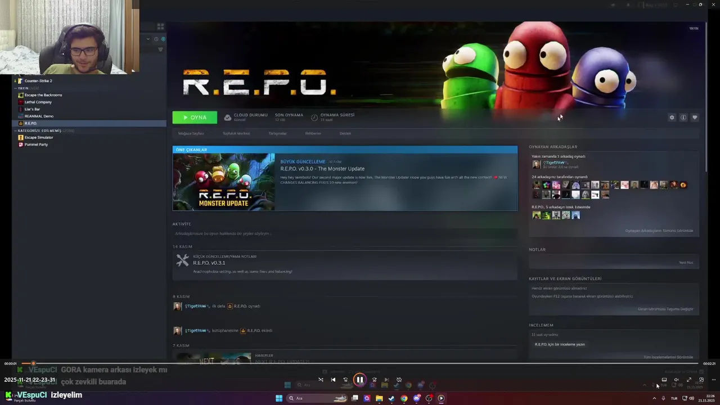Skip forward 30 seconds in player

point(374,380)
